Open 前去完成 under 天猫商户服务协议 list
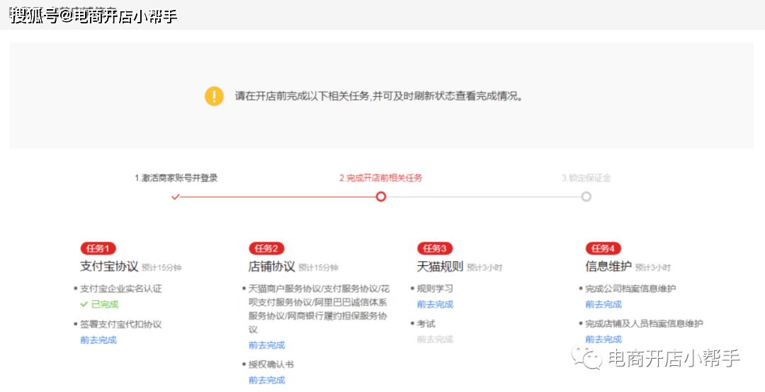The image size is (765, 392). 267,345
